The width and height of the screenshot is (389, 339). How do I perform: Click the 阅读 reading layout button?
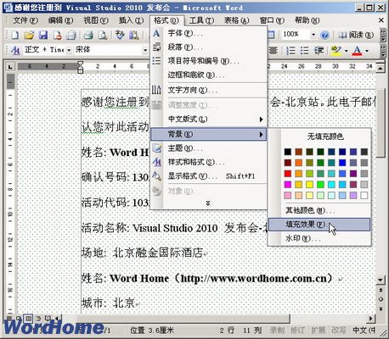click(x=357, y=35)
